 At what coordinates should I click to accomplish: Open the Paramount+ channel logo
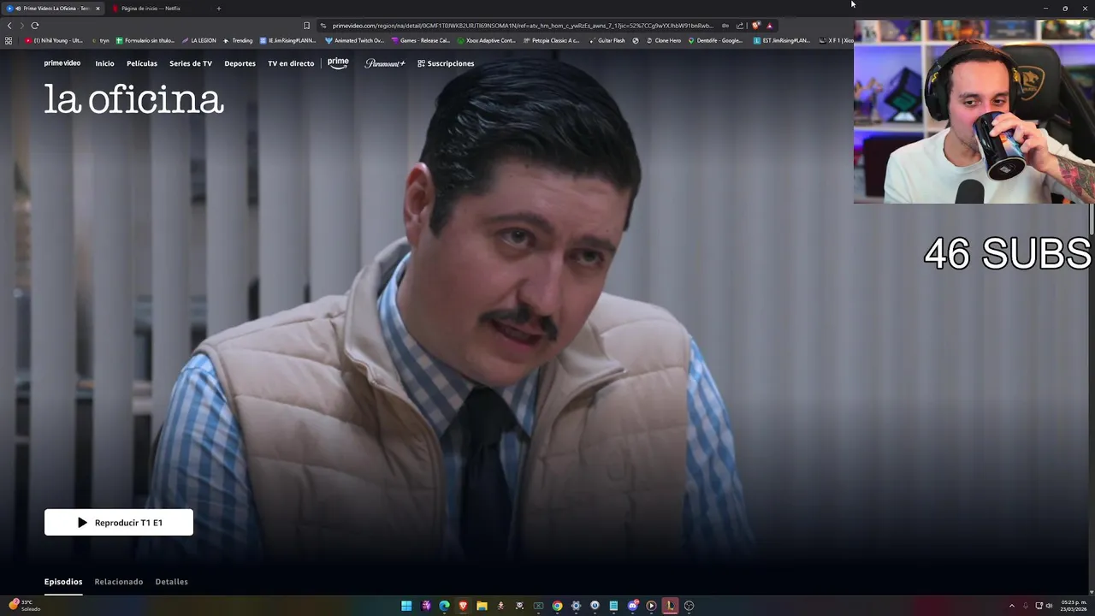pyautogui.click(x=385, y=63)
